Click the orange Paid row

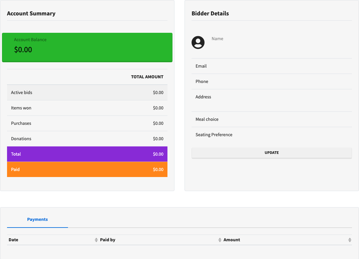pos(87,169)
